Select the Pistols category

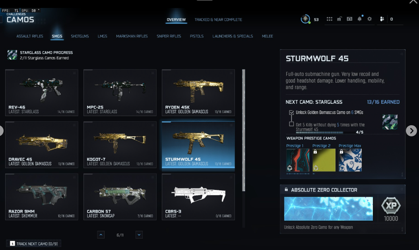197,36
